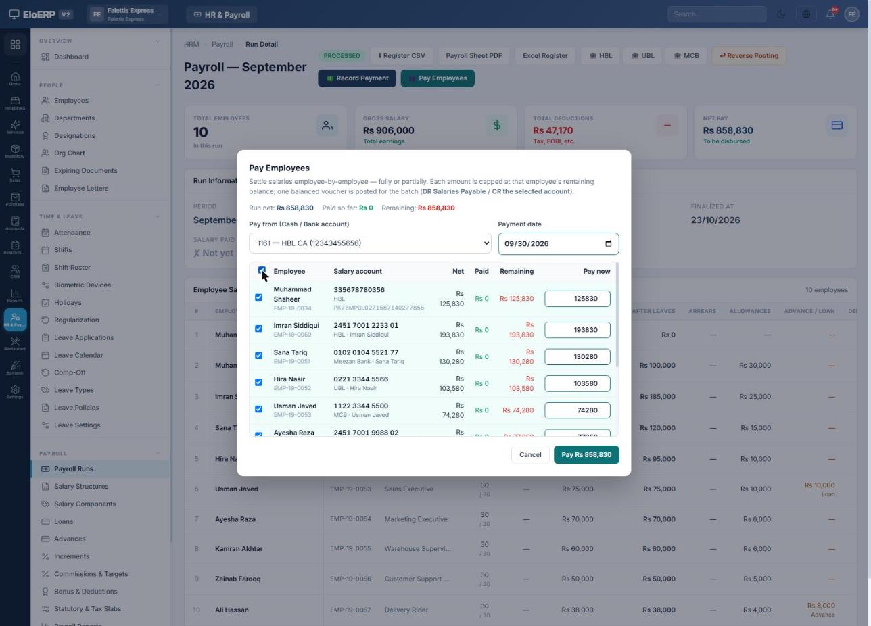Open the Settings gear in the icon rail
The image size is (871, 626).
[15, 393]
